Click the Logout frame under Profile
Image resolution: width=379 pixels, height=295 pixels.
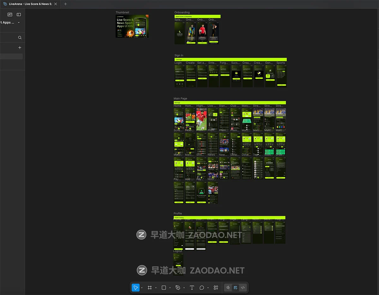[178, 264]
